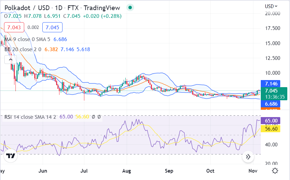Click the green 7.045 current price label
290x180 pixels.
point(271,91)
